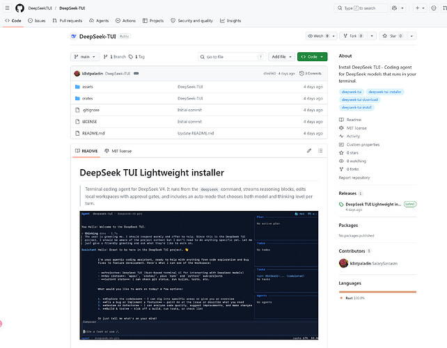Open the deepseek-tui-installer topic tag
This screenshot has width=447, height=348.
coord(385,92)
